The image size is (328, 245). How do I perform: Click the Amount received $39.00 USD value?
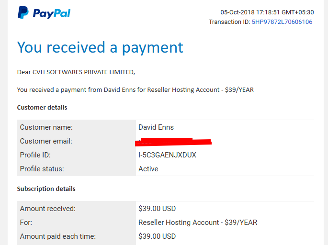click(157, 209)
